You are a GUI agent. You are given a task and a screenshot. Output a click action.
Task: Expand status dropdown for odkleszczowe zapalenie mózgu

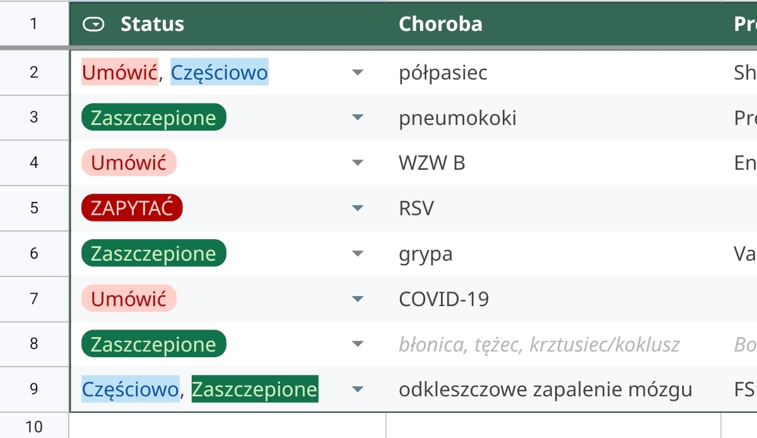358,389
